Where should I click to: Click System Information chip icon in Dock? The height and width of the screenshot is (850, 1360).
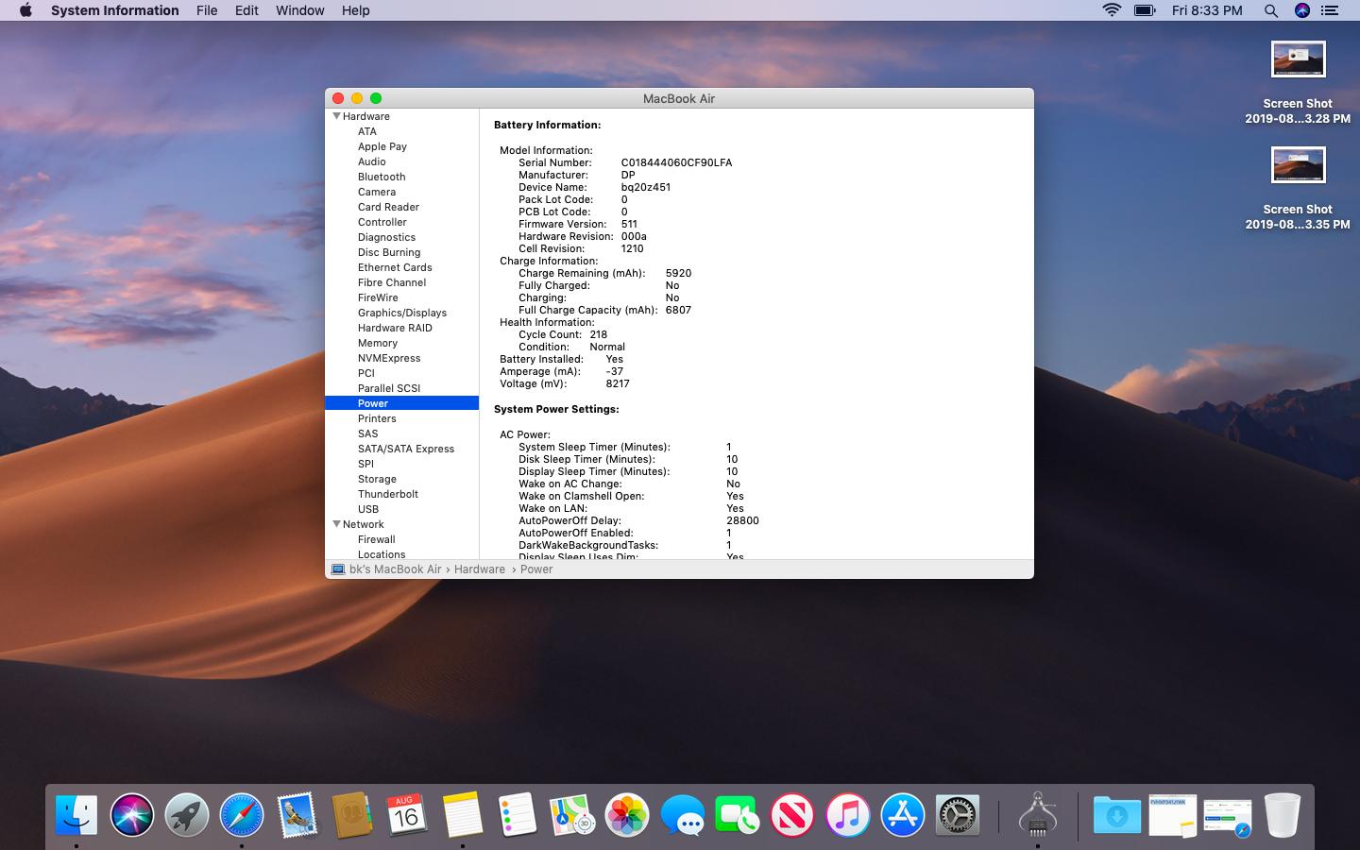[x=1038, y=814]
